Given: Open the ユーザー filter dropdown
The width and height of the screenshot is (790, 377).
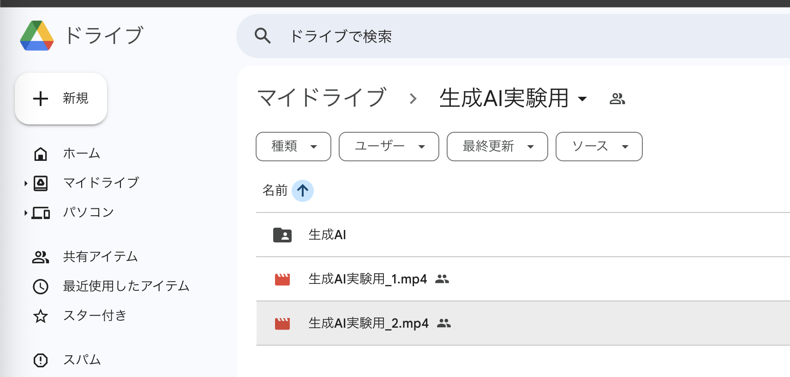Looking at the screenshot, I should 389,147.
